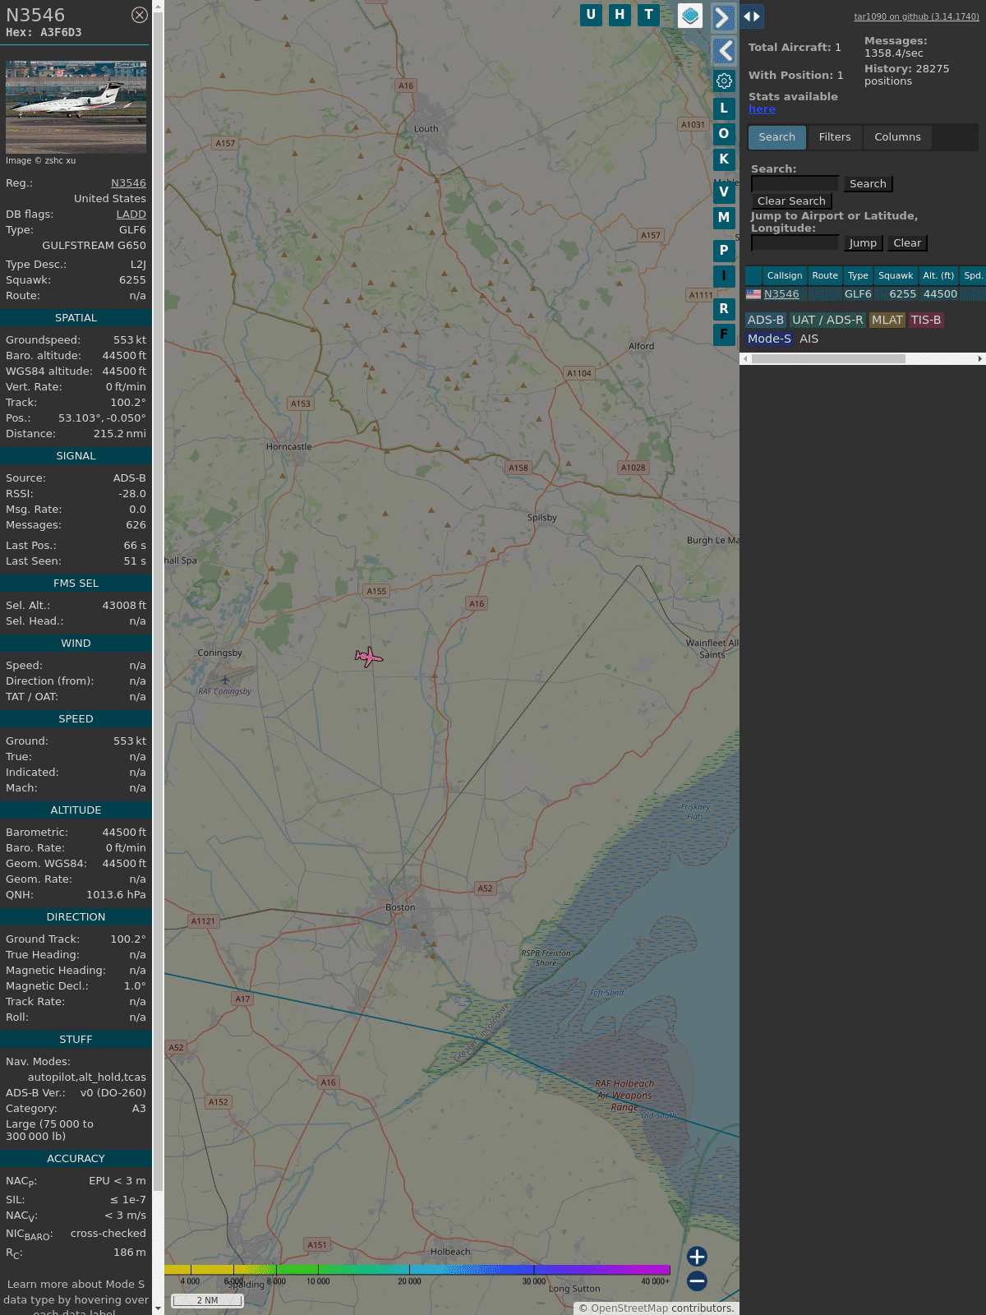The width and height of the screenshot is (986, 1315).
Task: Zoom in with the plus button
Action: coord(697,1256)
